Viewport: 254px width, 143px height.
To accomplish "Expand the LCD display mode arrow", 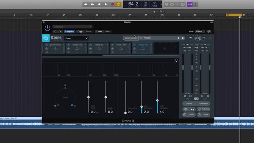I will pyautogui.click(x=161, y=4).
